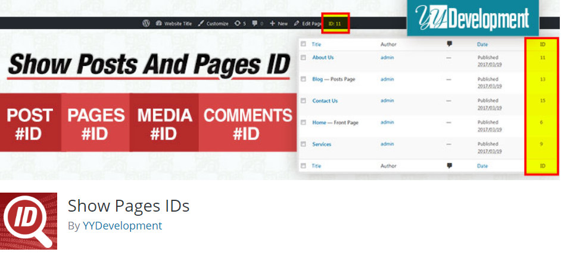The image size is (561, 258).
Task: Click the comments icon in table footer
Action: click(x=450, y=165)
